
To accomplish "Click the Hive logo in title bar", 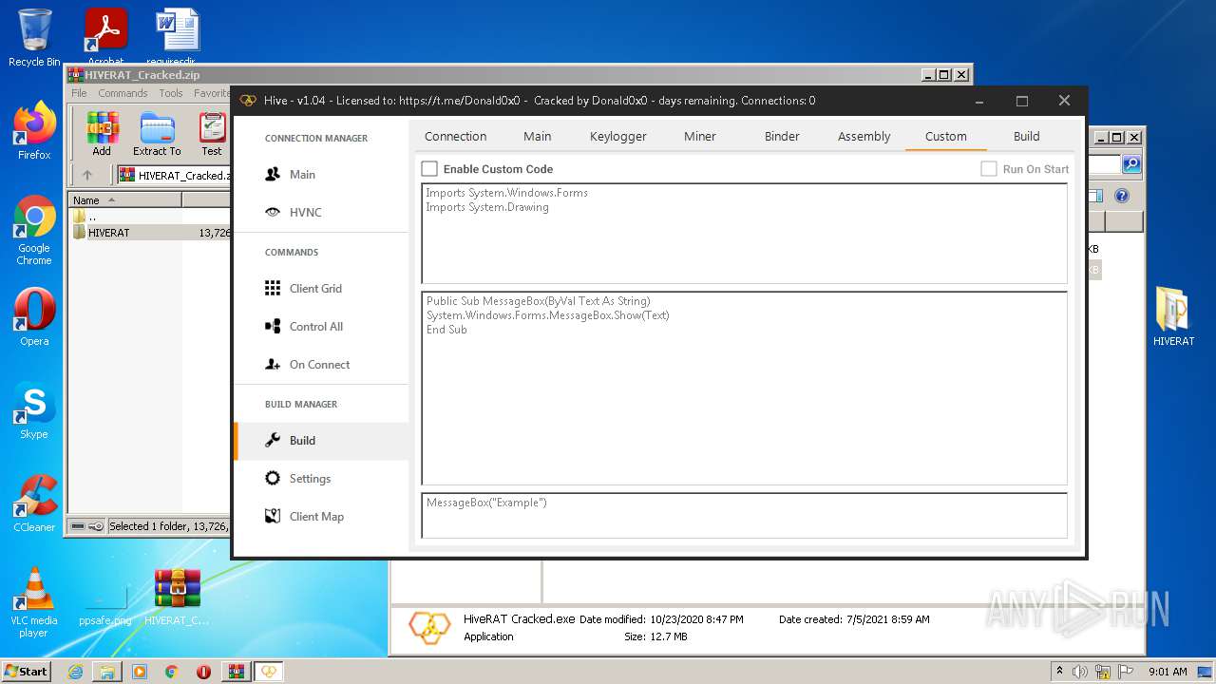I will point(248,101).
